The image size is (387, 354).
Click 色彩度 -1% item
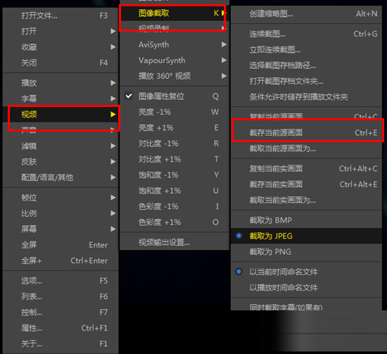(x=175, y=206)
